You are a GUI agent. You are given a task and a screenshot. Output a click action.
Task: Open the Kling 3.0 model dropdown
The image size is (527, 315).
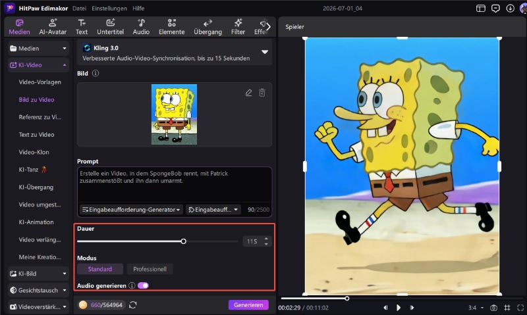click(175, 53)
